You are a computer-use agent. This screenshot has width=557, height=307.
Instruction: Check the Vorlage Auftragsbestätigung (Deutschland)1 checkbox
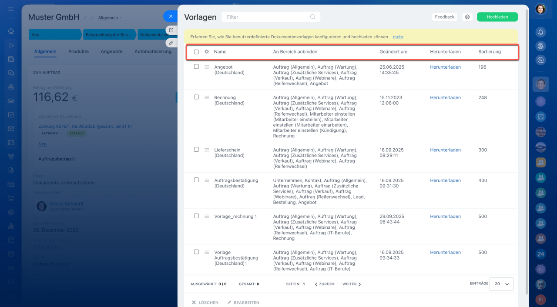196,252
